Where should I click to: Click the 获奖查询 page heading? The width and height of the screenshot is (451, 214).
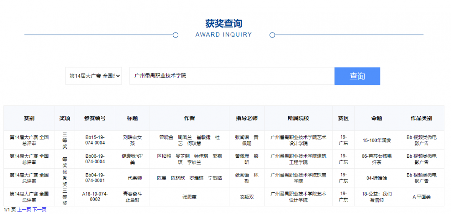point(224,23)
